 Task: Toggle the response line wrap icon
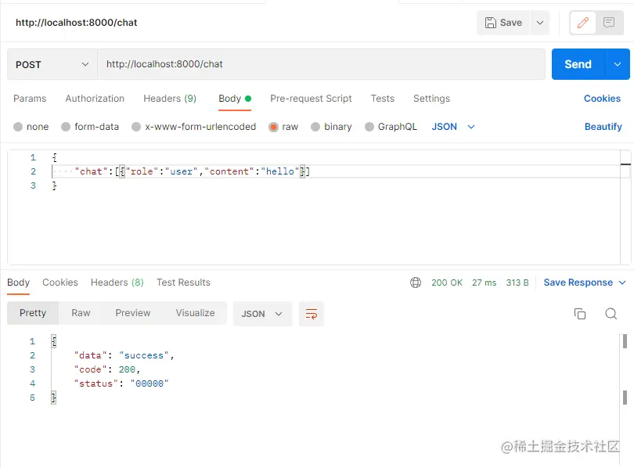312,314
